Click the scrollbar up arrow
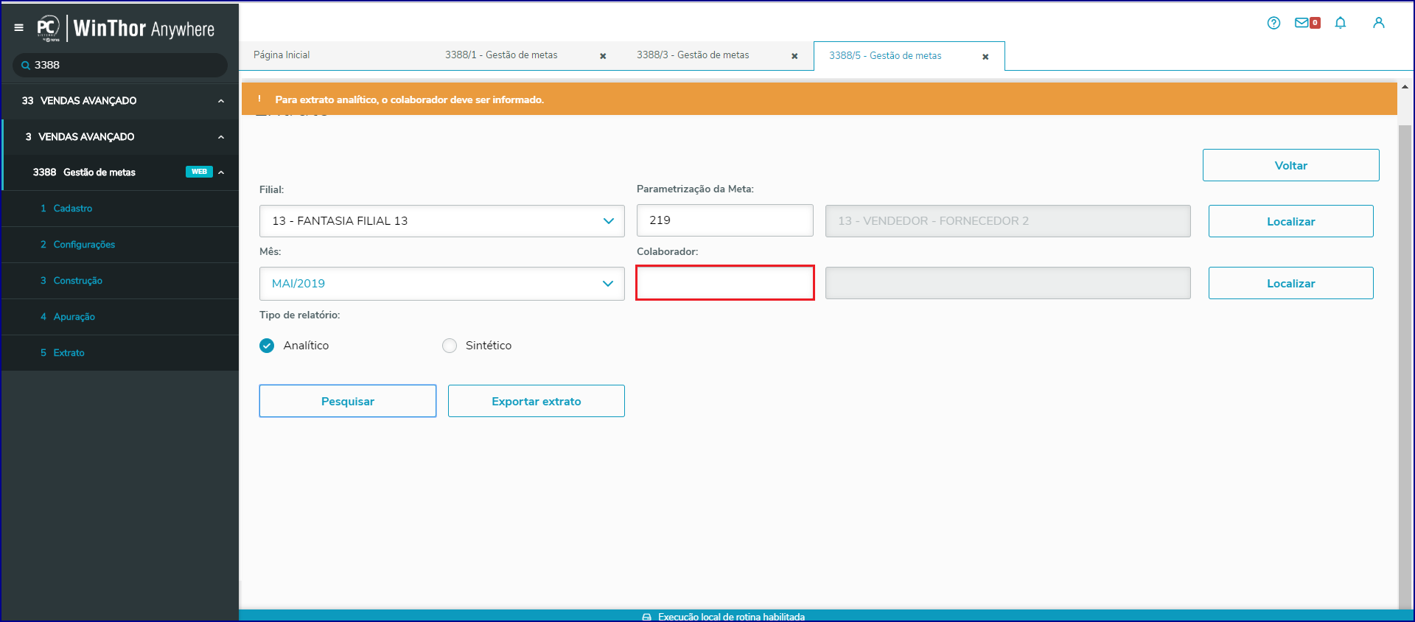This screenshot has width=1415, height=622. click(x=1405, y=87)
